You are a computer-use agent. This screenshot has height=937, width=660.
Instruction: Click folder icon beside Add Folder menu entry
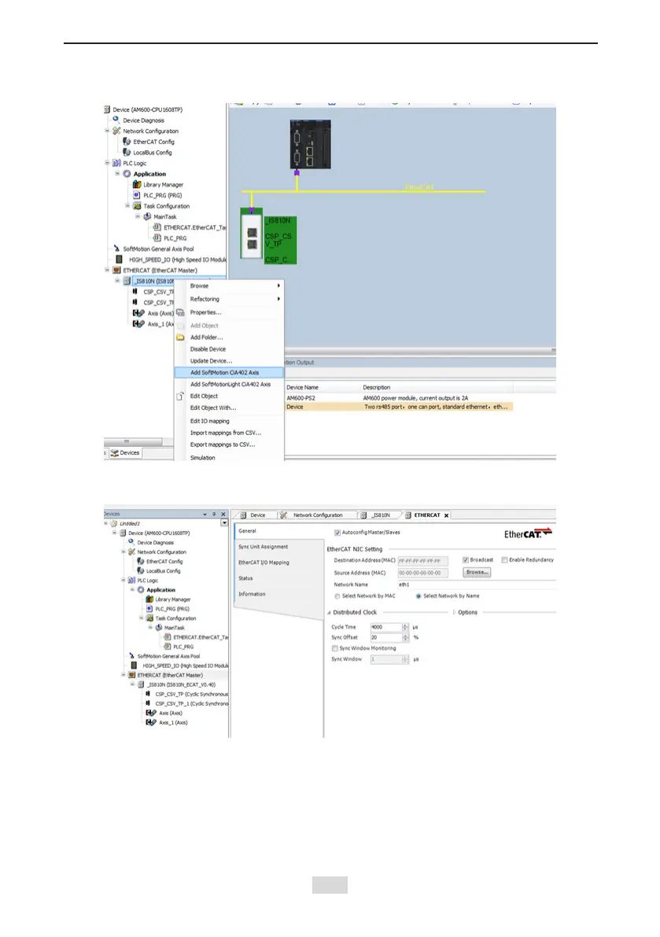(180, 337)
